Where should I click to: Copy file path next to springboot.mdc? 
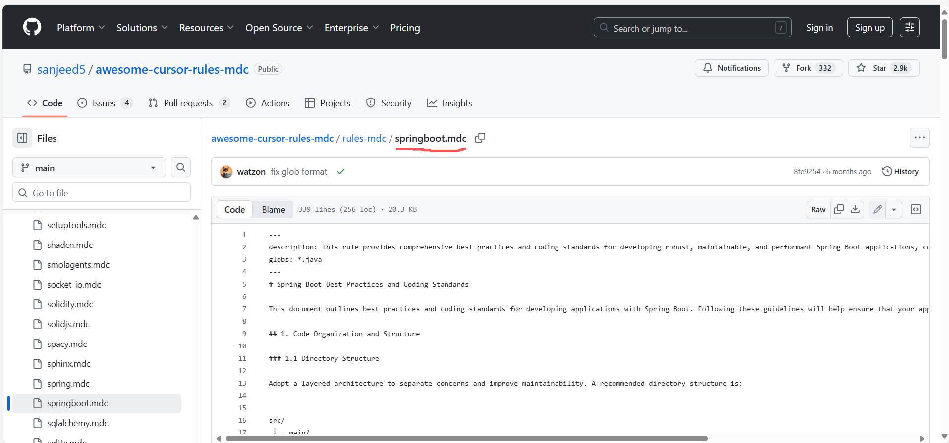pyautogui.click(x=480, y=138)
